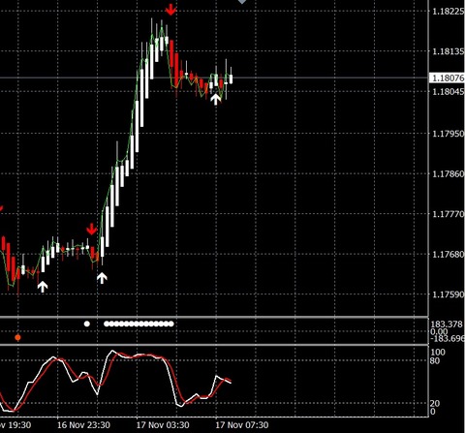Select the white buy arrow under the 07:30 candles
The image size is (465, 433).
[x=216, y=99]
